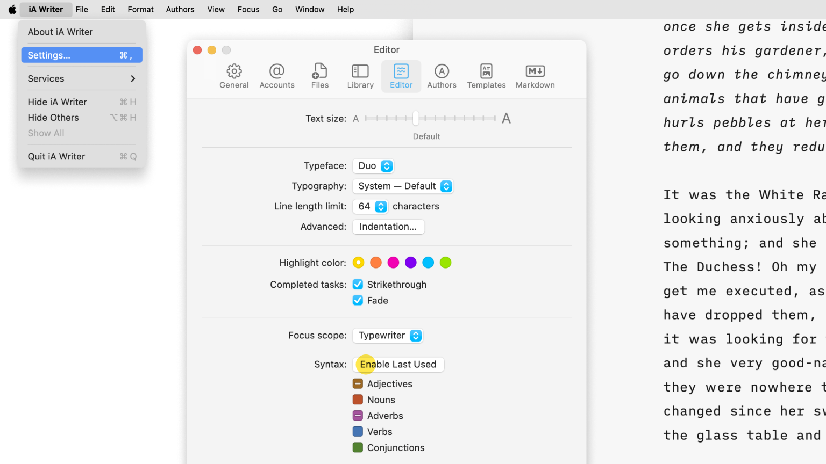Open the Accounts settings pane

click(277, 76)
